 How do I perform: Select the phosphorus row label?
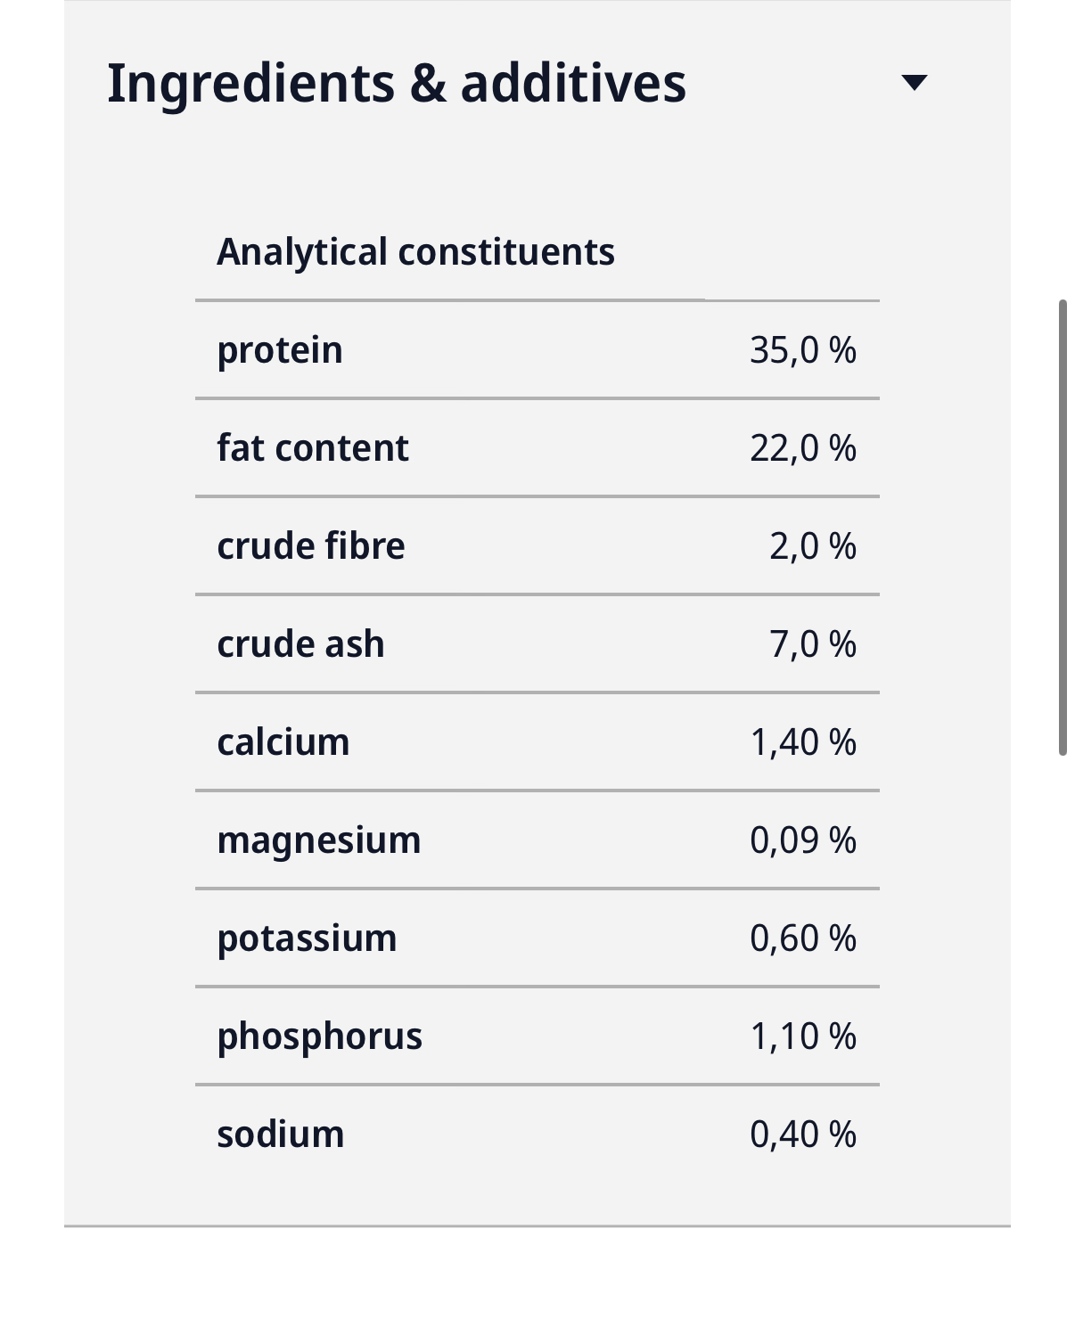(320, 1036)
